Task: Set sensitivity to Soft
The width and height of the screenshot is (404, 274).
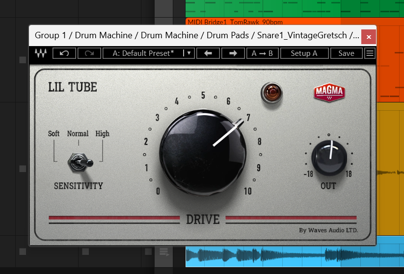Action: coord(54,134)
